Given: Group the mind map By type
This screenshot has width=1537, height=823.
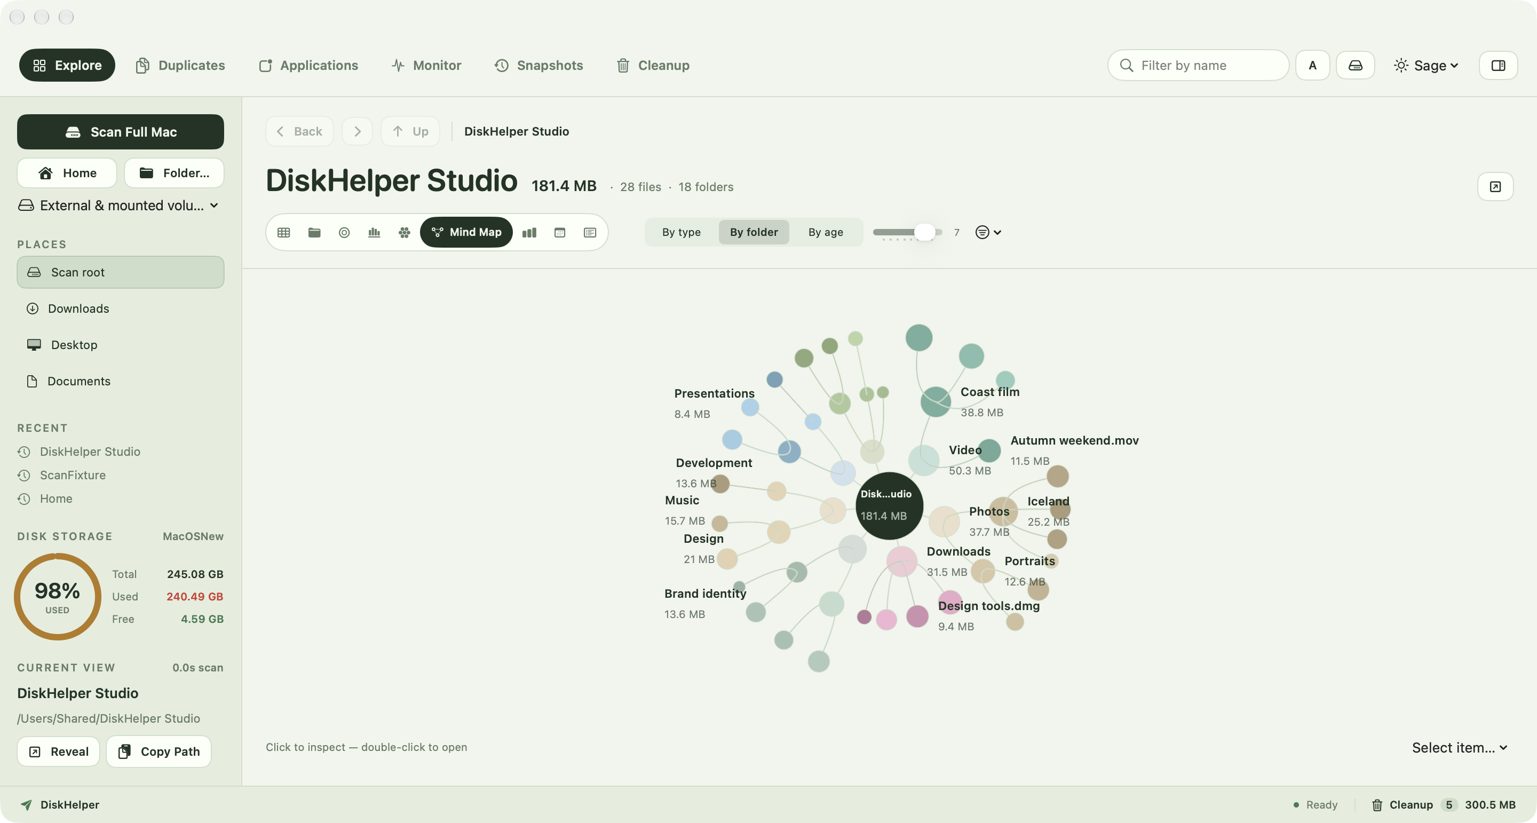Looking at the screenshot, I should (x=682, y=232).
